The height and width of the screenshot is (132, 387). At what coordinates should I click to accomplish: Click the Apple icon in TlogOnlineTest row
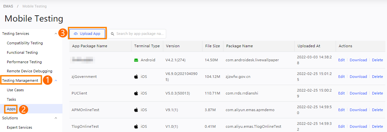point(136,126)
